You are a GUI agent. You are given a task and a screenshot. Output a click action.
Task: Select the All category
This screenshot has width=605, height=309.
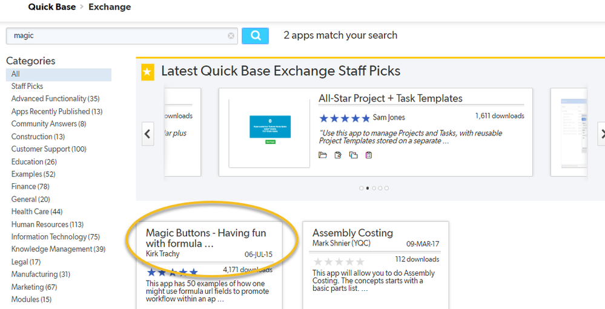[x=59, y=74]
